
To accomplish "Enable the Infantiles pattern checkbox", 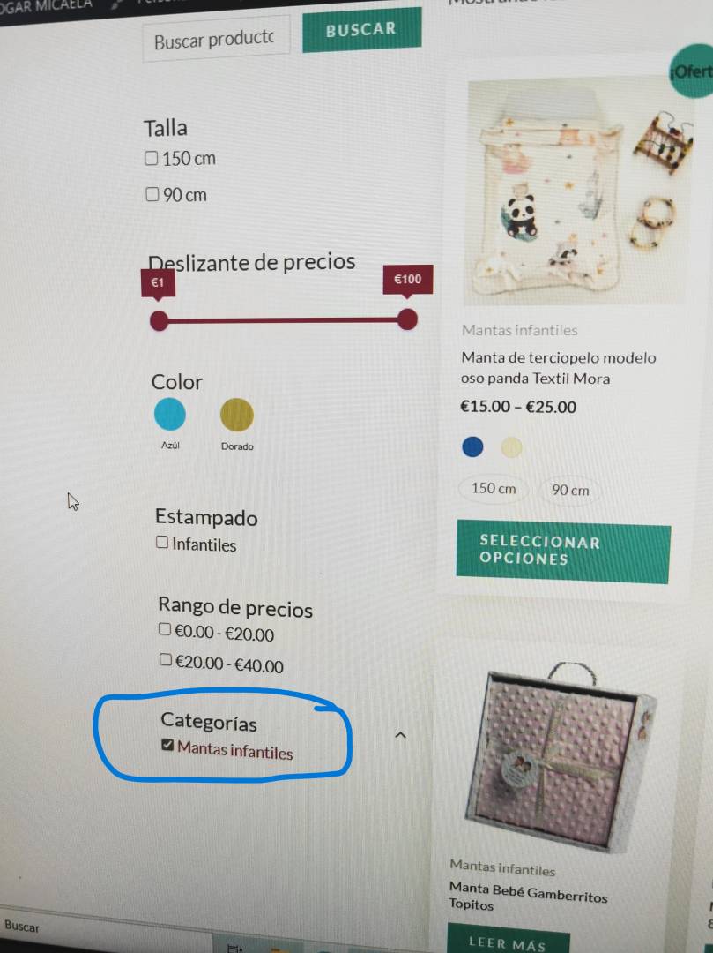I will (162, 542).
